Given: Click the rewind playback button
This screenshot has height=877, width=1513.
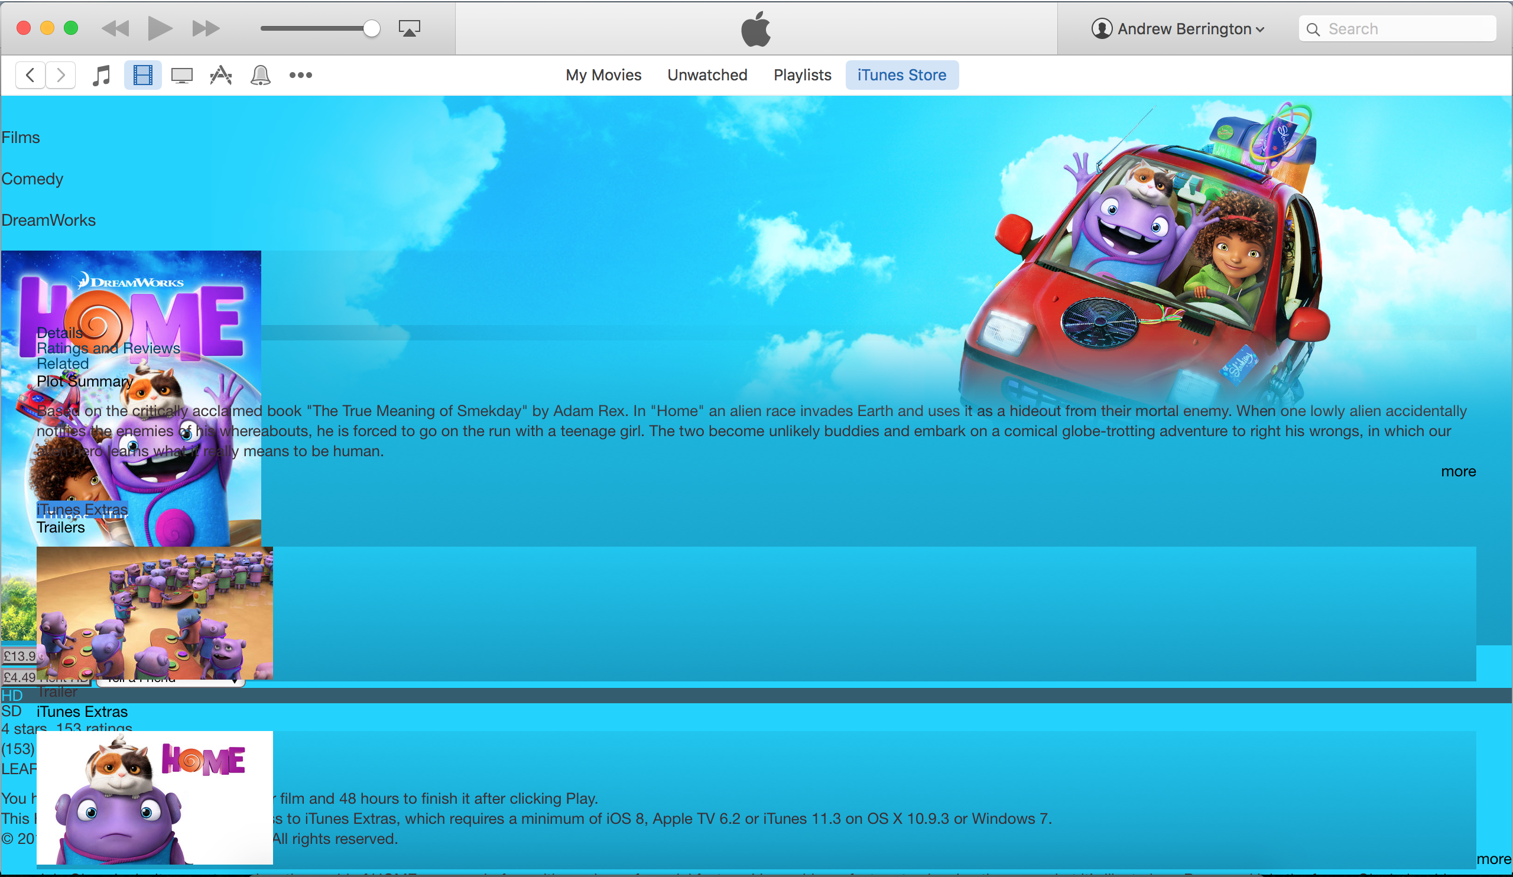Looking at the screenshot, I should [x=115, y=28].
